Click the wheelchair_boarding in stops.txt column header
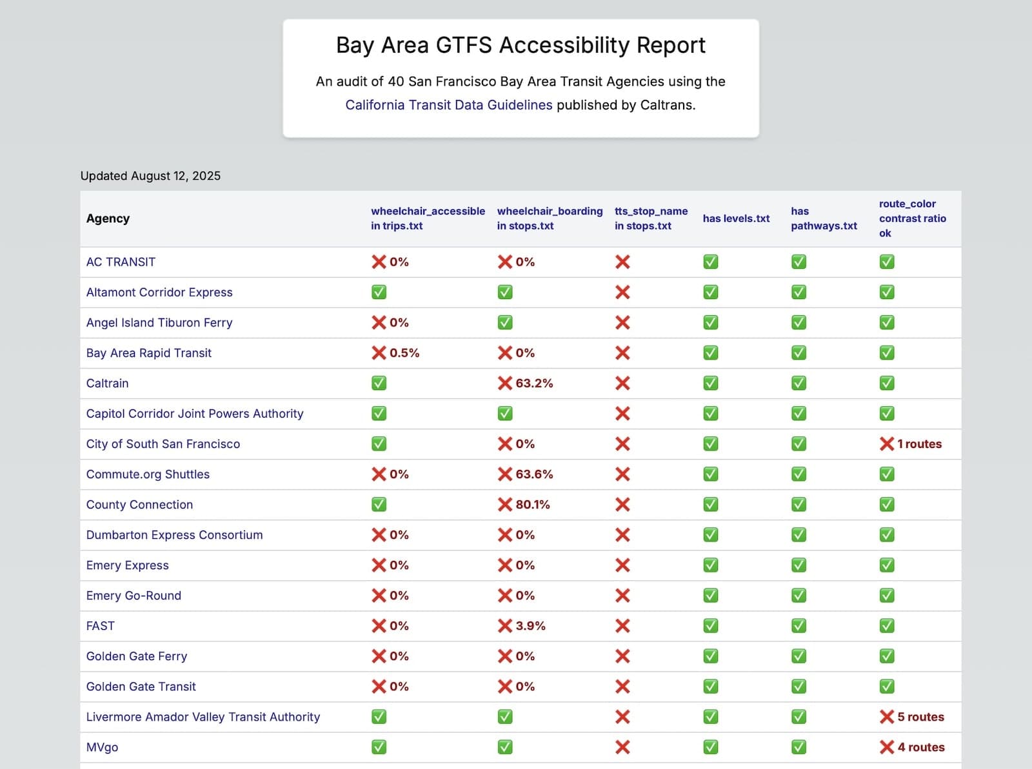Screen dimensions: 1032x769 550,219
